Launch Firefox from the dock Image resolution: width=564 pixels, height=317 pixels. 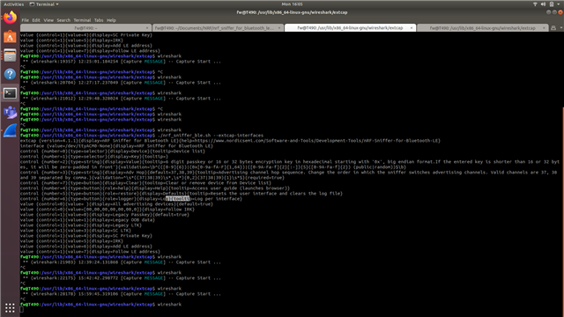click(10, 18)
